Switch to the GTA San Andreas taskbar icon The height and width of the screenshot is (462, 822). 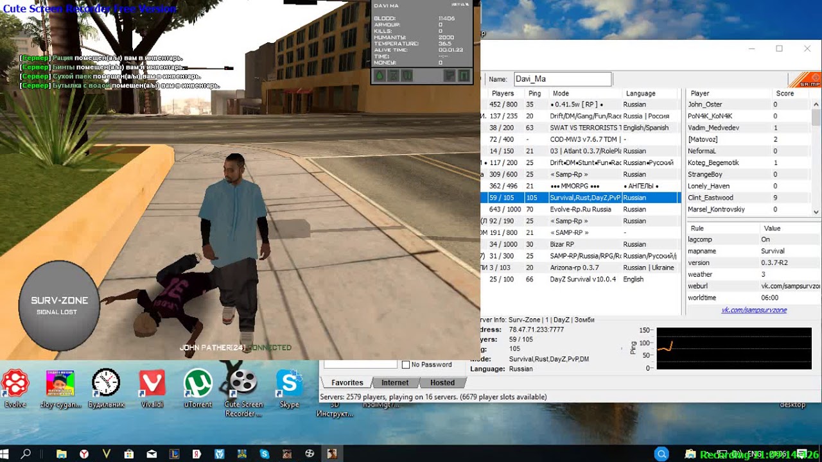pos(331,454)
